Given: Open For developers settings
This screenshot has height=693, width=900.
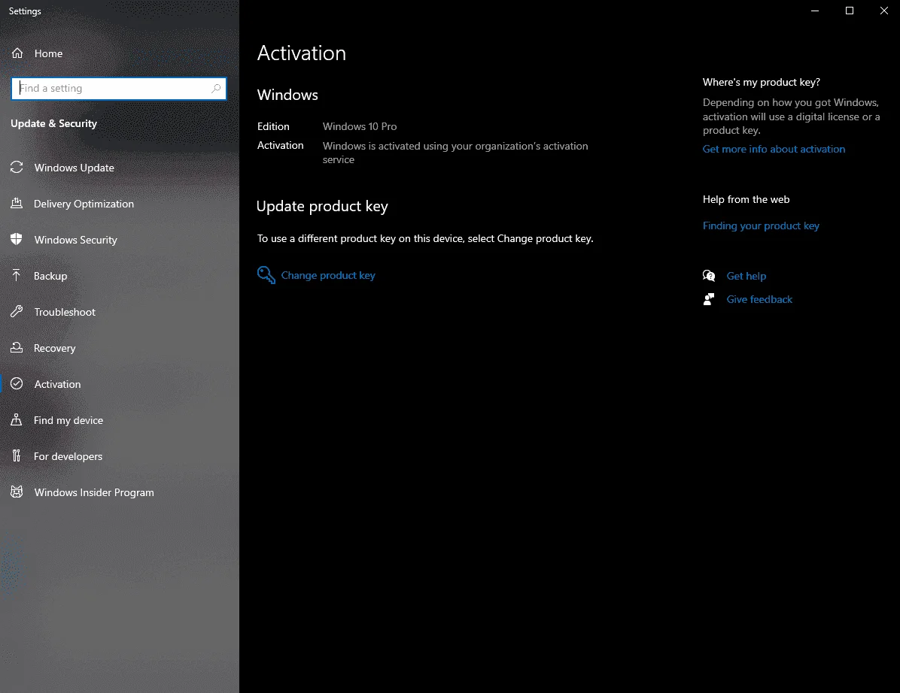Looking at the screenshot, I should (x=120, y=456).
